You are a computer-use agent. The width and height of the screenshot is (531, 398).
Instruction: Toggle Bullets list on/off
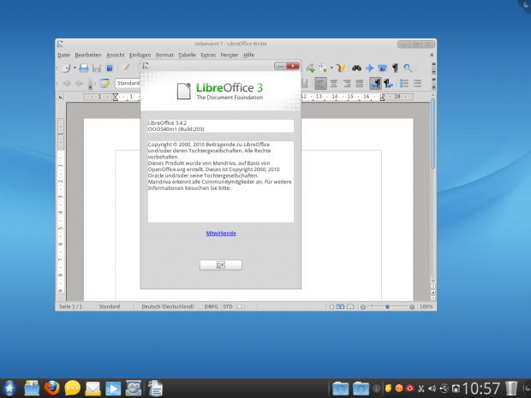[x=417, y=83]
